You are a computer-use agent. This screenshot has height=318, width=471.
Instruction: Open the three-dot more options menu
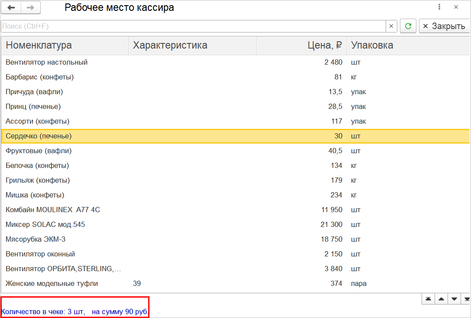coord(439,7)
